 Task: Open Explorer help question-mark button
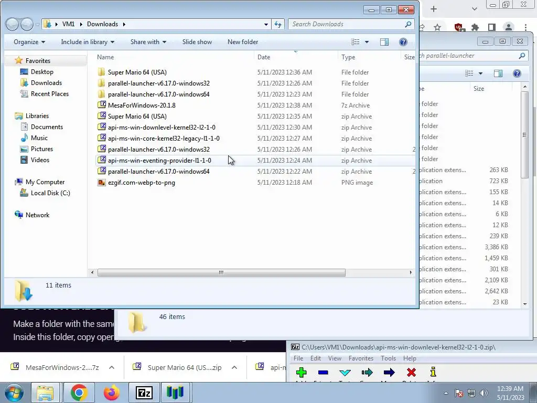pyautogui.click(x=403, y=42)
